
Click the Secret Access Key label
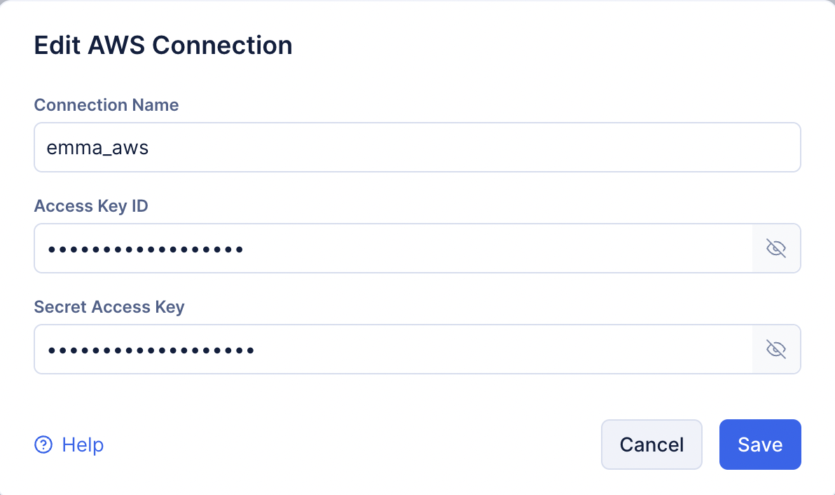tap(109, 307)
